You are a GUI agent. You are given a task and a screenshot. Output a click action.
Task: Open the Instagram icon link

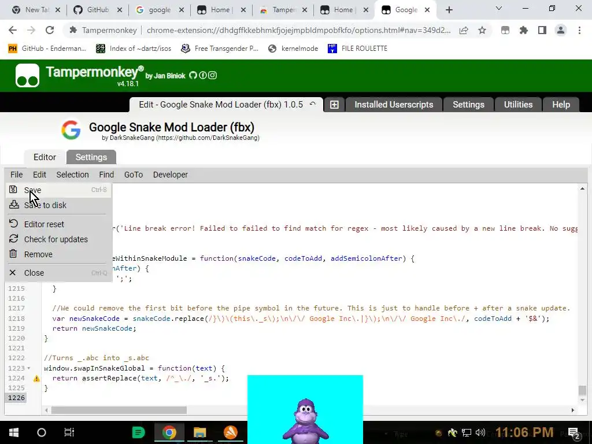213,75
